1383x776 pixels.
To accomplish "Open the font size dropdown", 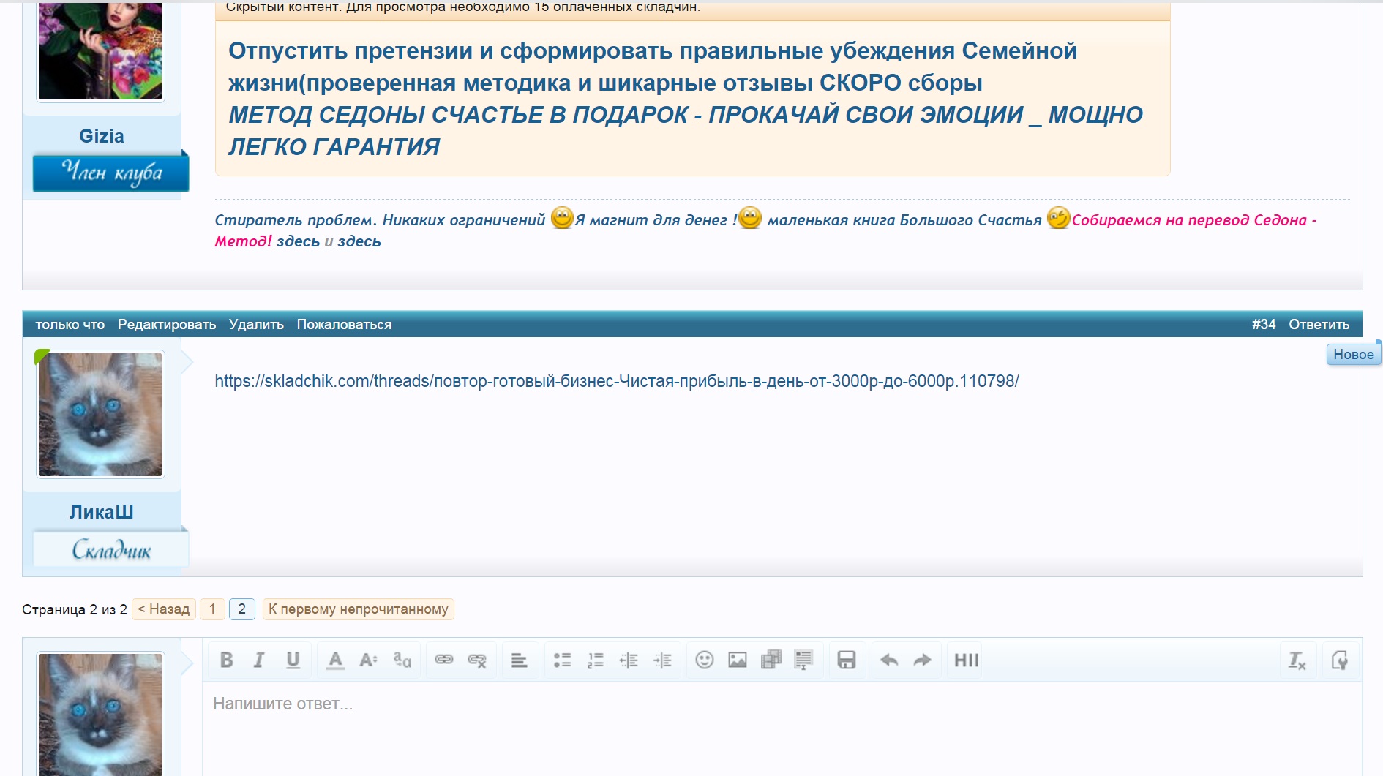I will click(368, 660).
